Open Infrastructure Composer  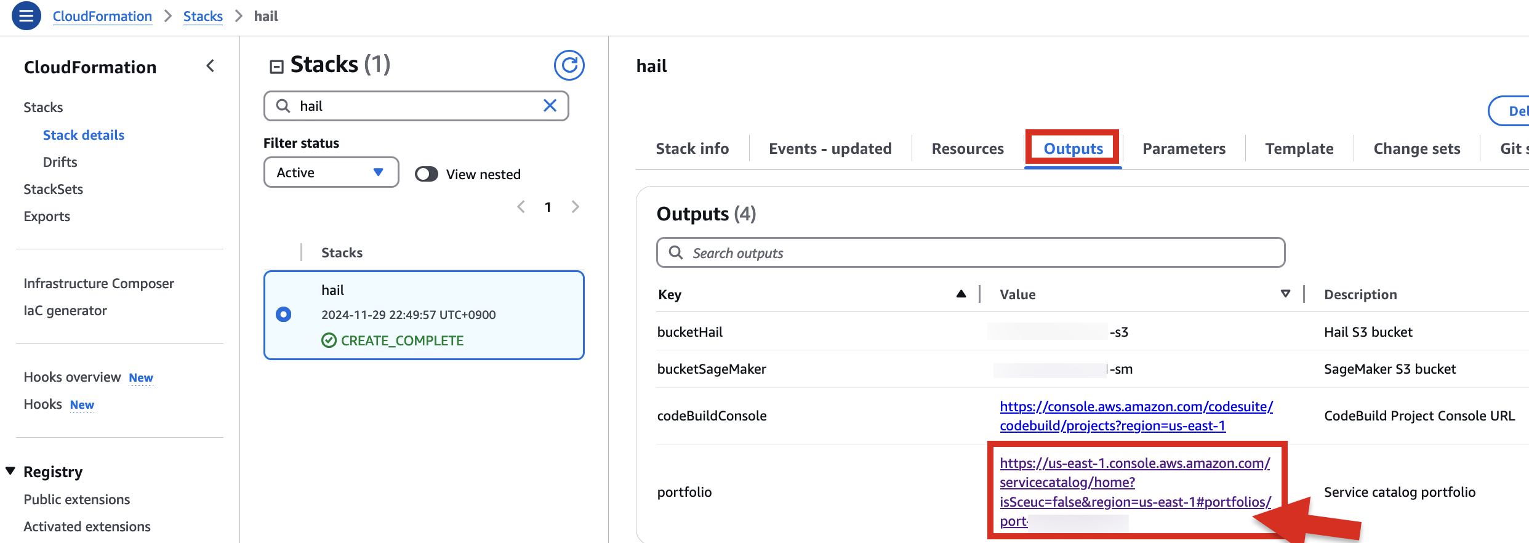tap(98, 283)
